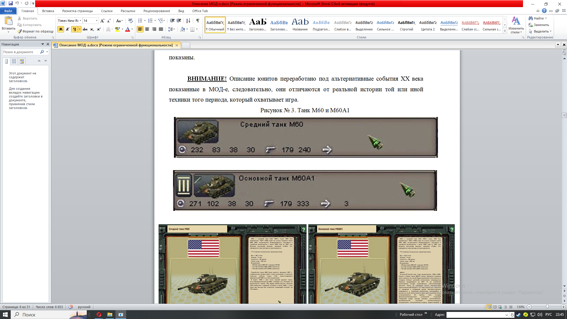
Task: Toggle Italic (К) formatting
Action: (67, 29)
